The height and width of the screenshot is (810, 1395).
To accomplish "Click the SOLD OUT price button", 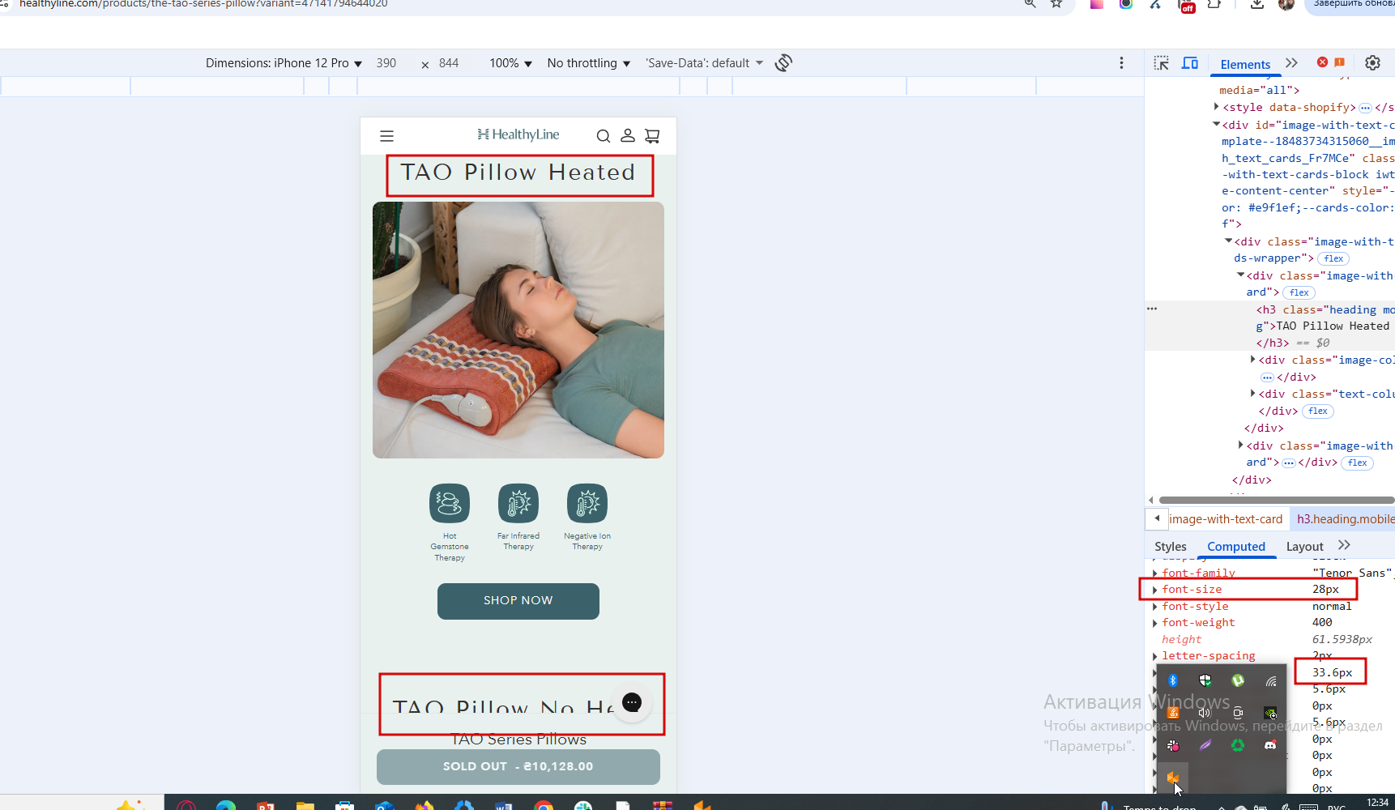I will tap(518, 766).
